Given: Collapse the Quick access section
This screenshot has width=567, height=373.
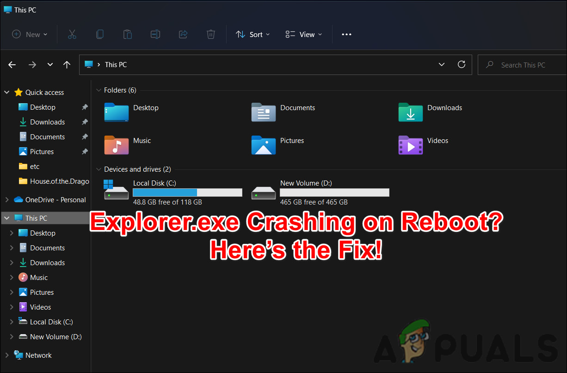Looking at the screenshot, I should [6, 92].
